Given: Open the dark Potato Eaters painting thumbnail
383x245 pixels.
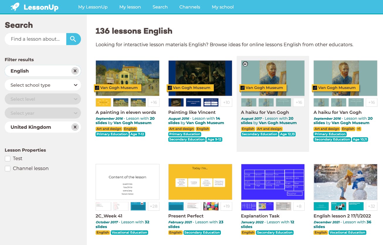Looking at the screenshot, I should pyautogui.click(x=200, y=78).
